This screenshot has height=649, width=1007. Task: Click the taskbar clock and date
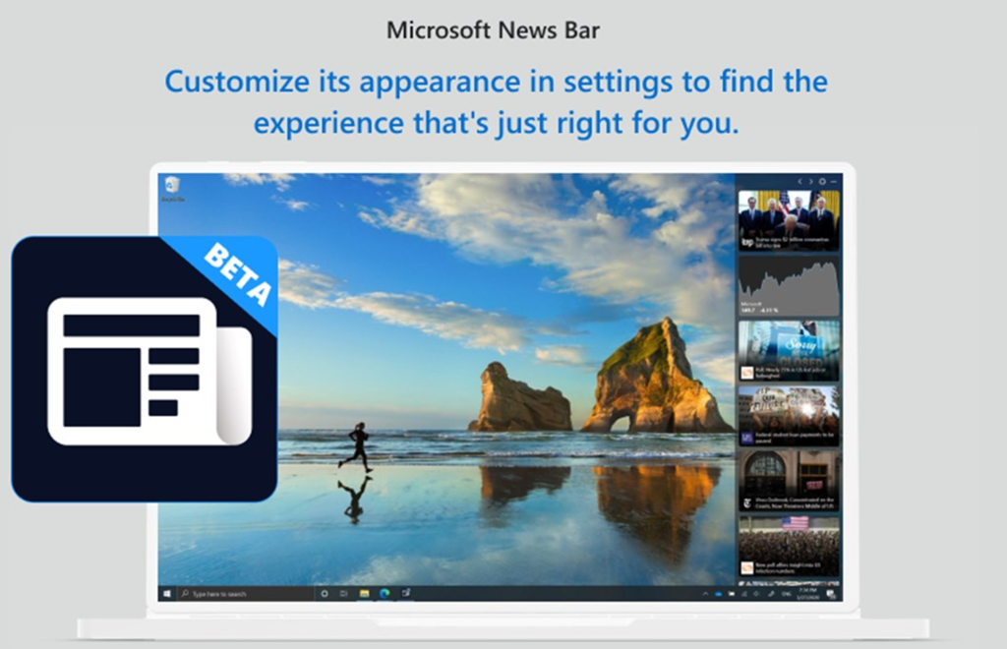804,594
